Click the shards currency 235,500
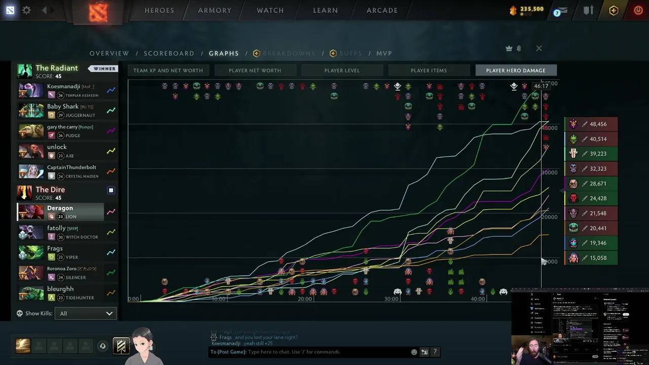The height and width of the screenshot is (365, 649). (526, 10)
